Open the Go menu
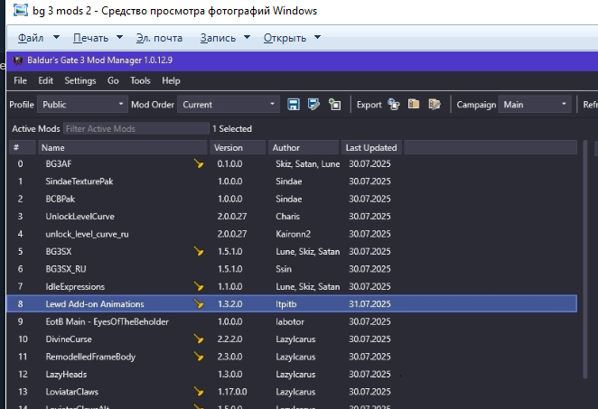The image size is (598, 409). pos(113,81)
